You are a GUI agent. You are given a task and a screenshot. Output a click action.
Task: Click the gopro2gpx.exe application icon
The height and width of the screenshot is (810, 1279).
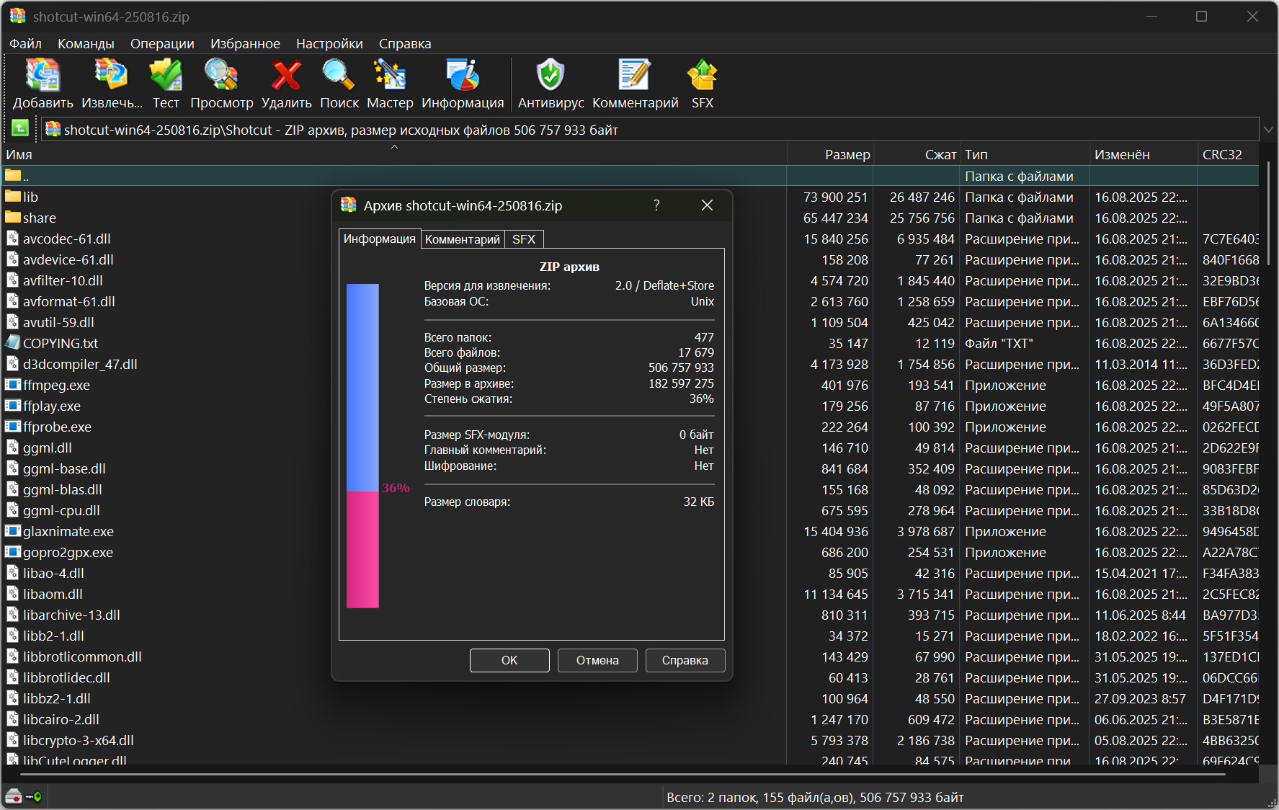coord(13,551)
